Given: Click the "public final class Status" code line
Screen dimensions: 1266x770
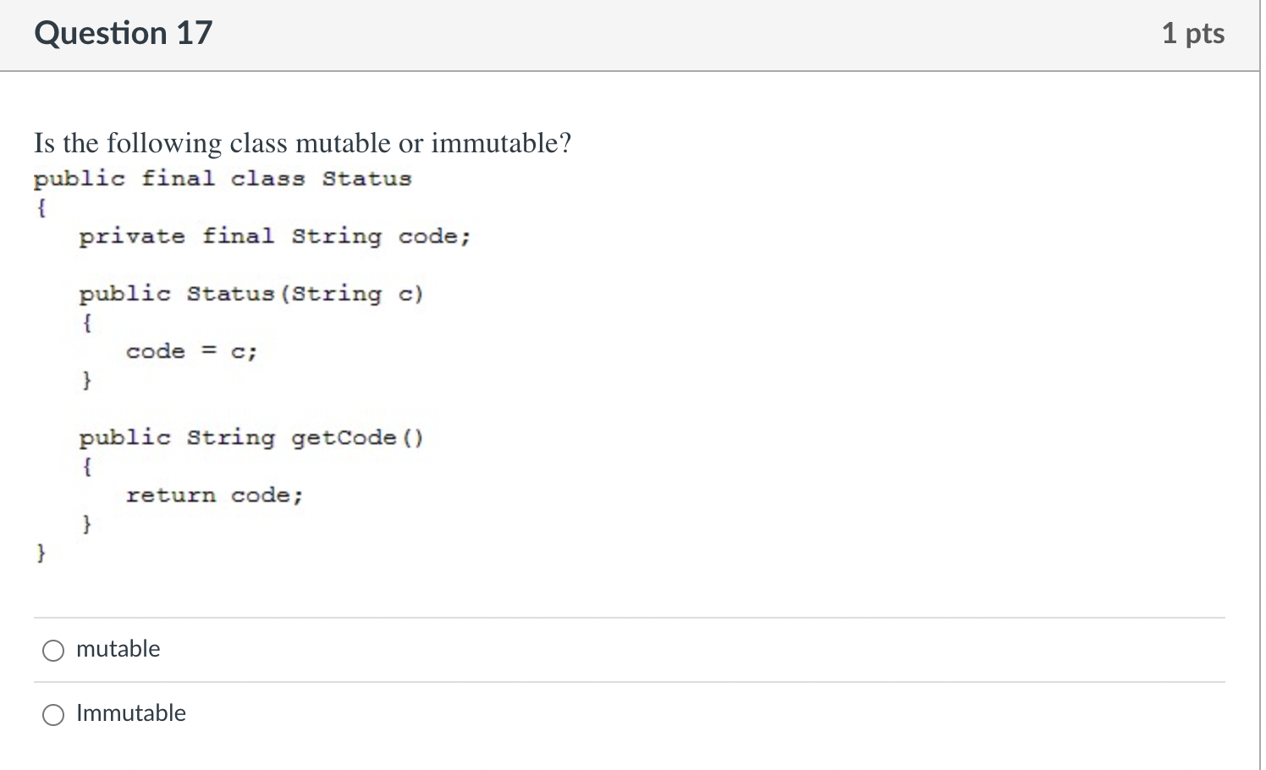Looking at the screenshot, I should pyautogui.click(x=222, y=179).
